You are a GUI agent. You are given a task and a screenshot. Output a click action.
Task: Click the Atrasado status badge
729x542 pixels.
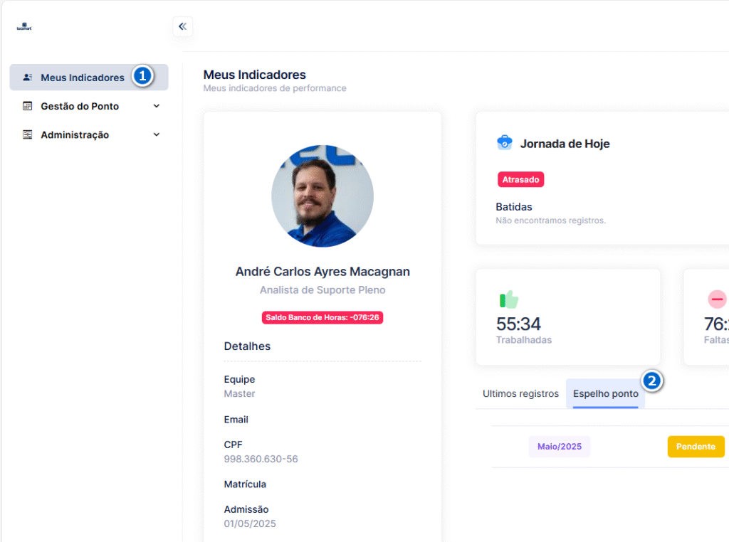click(x=520, y=180)
